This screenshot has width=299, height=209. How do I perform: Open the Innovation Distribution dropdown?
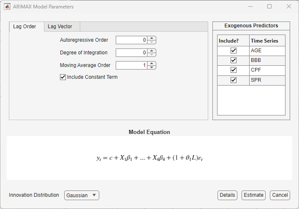82,195
